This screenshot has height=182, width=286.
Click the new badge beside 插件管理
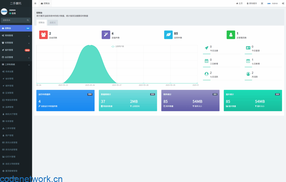tap(27, 50)
